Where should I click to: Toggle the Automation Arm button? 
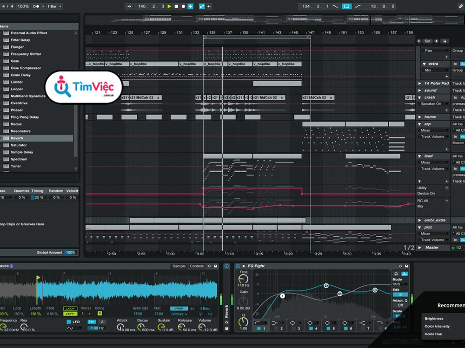coord(202,6)
